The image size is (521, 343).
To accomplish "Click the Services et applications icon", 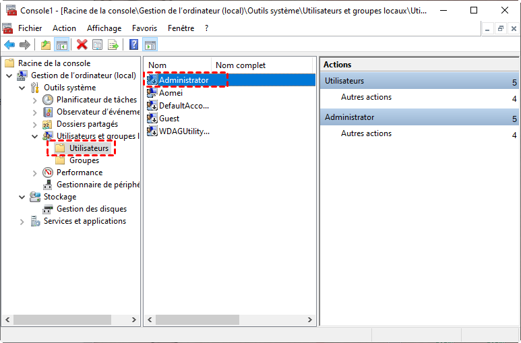I will 35,221.
